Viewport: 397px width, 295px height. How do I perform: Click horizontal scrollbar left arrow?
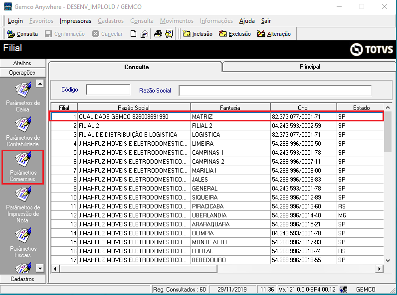coord(55,269)
